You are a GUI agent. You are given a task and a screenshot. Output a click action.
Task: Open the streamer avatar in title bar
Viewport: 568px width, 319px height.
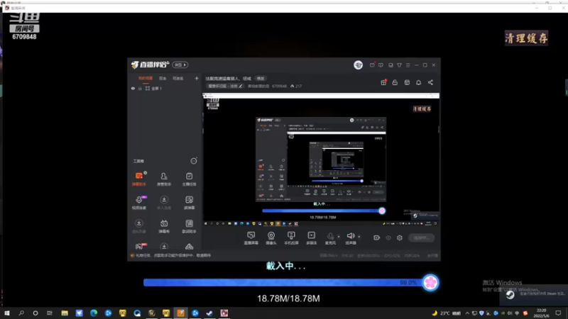click(359, 65)
